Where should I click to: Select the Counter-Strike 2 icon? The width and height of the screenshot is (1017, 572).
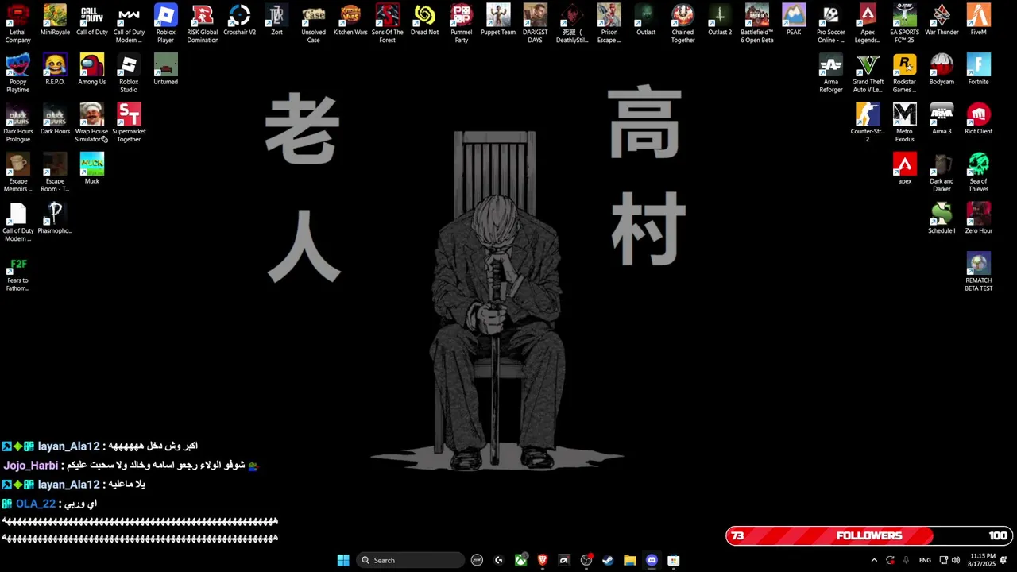coord(868,123)
